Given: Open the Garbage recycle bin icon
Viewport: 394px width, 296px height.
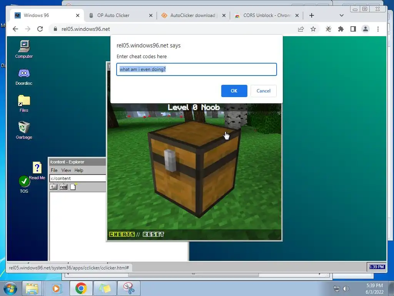Looking at the screenshot, I should pos(24,130).
